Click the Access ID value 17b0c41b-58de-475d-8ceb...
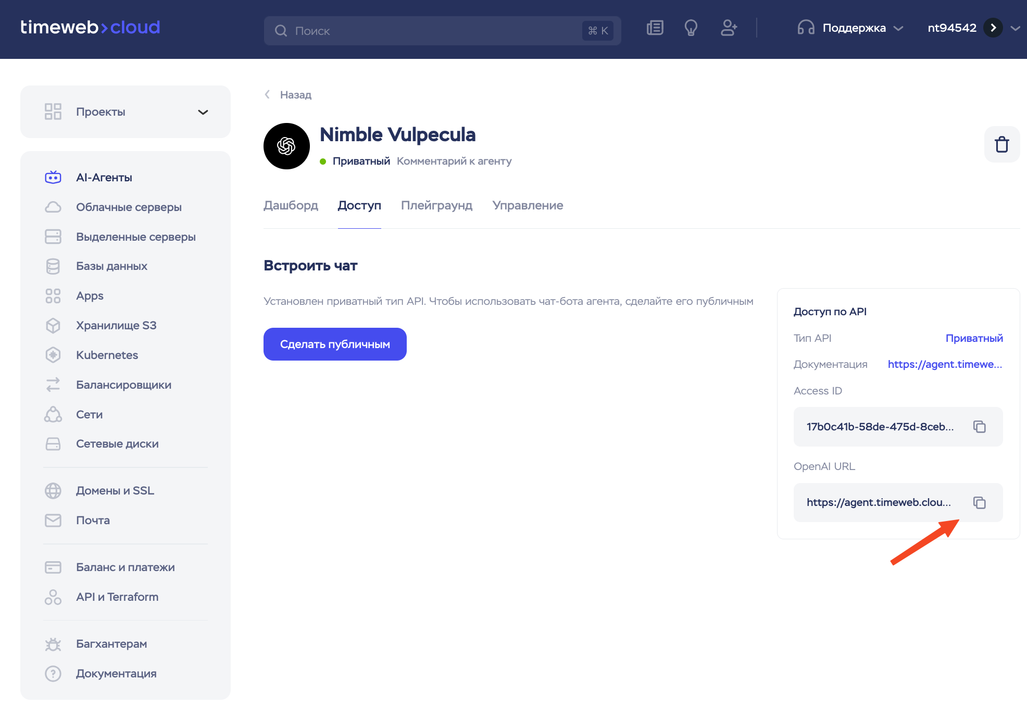 pyautogui.click(x=880, y=427)
